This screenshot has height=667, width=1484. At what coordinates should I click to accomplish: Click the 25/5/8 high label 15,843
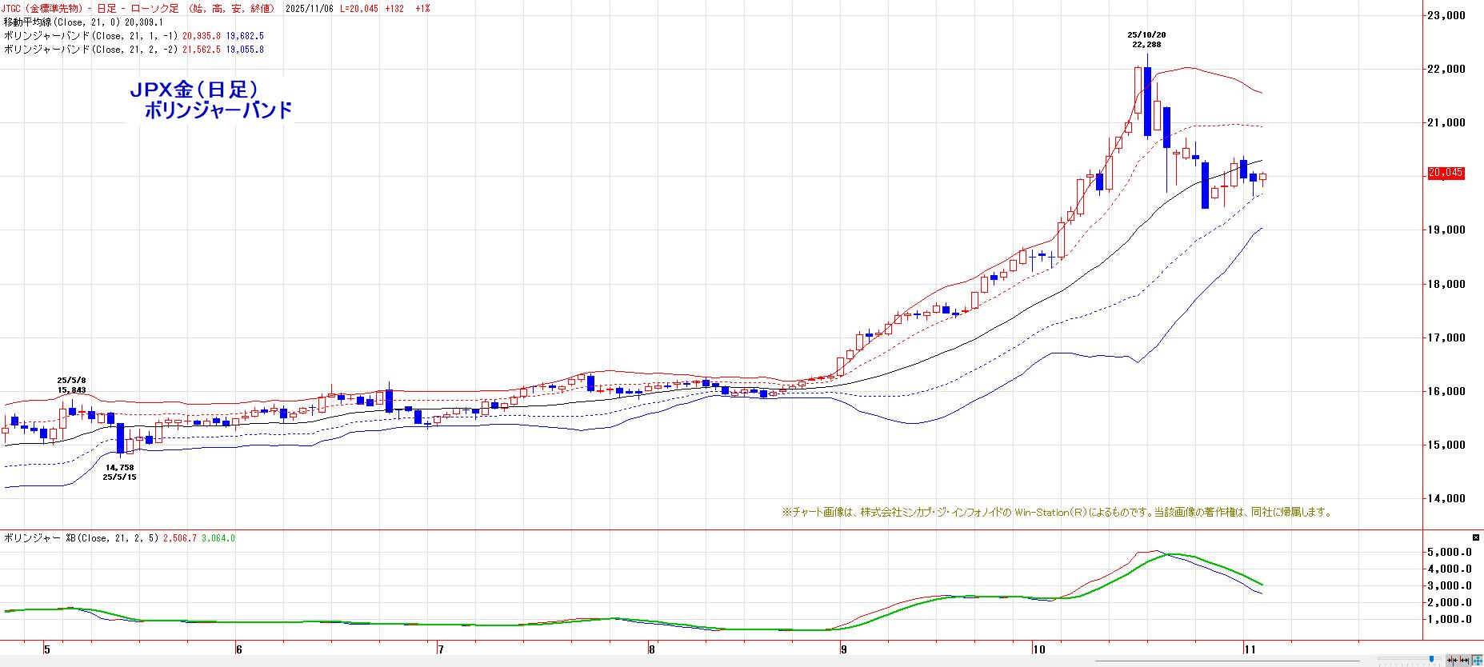(71, 389)
